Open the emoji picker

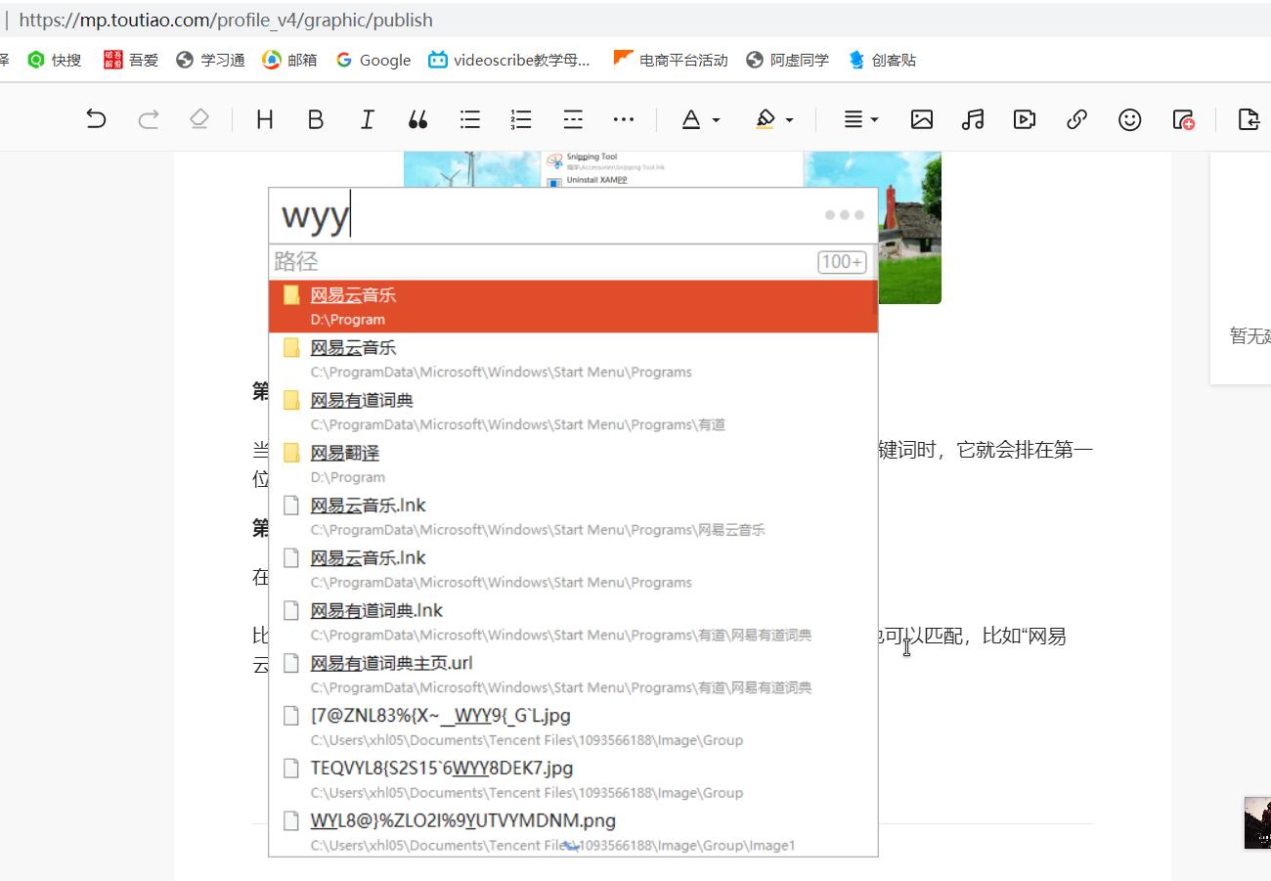tap(1129, 118)
